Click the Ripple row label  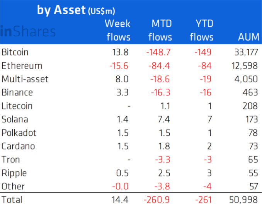click(14, 173)
